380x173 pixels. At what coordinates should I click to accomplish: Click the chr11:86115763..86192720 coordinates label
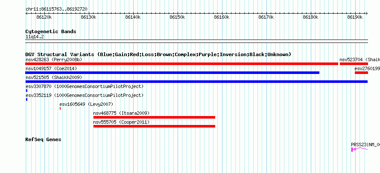point(56,9)
